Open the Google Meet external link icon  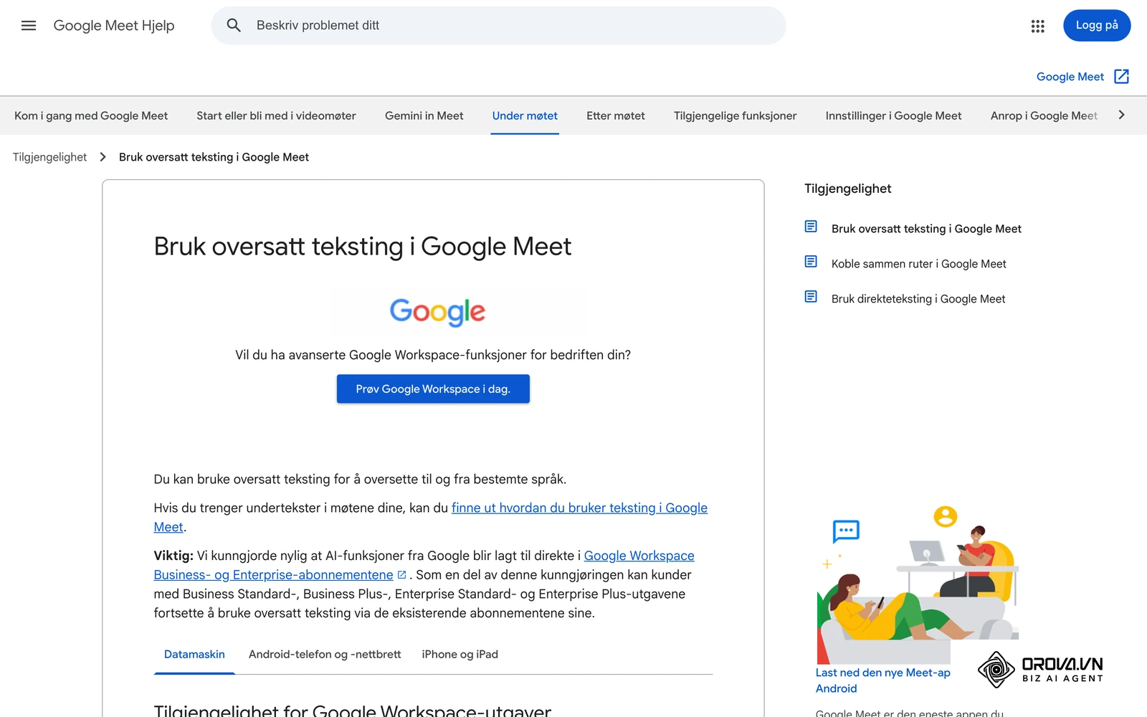click(1122, 77)
